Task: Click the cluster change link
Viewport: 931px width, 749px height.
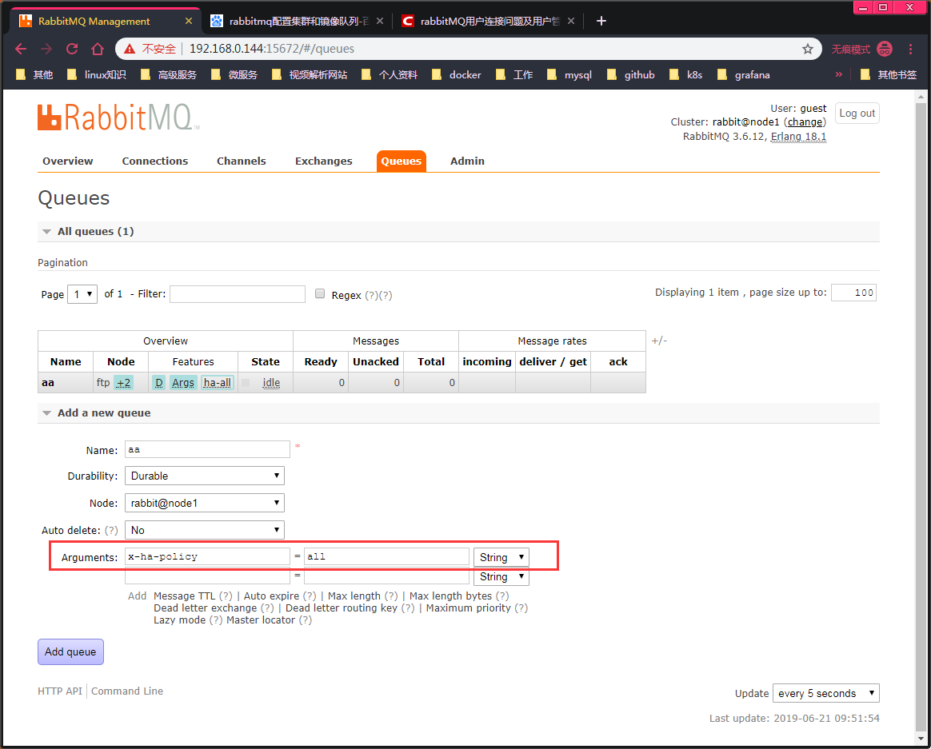Action: [x=805, y=122]
